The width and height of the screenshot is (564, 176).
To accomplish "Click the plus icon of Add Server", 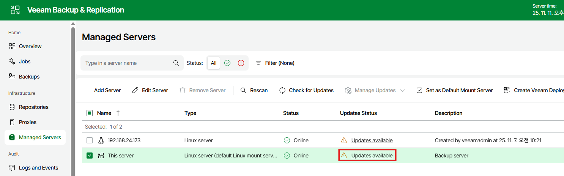I will coord(87,90).
